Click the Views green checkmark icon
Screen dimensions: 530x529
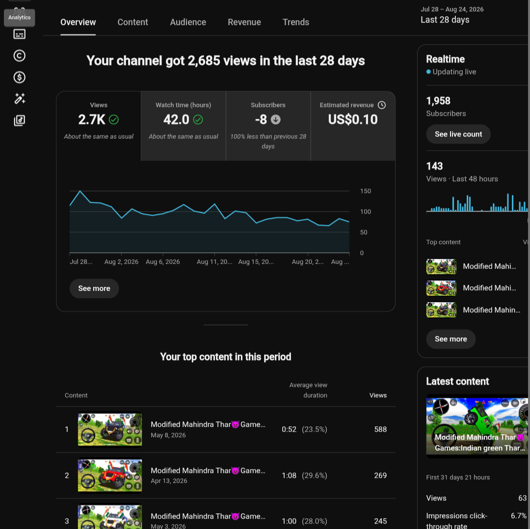pyautogui.click(x=114, y=119)
